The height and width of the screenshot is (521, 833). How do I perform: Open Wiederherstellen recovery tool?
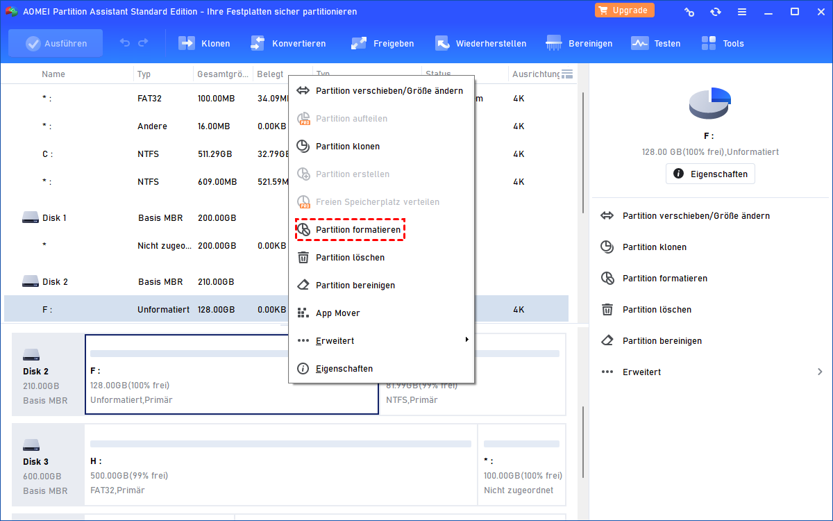[442, 43]
